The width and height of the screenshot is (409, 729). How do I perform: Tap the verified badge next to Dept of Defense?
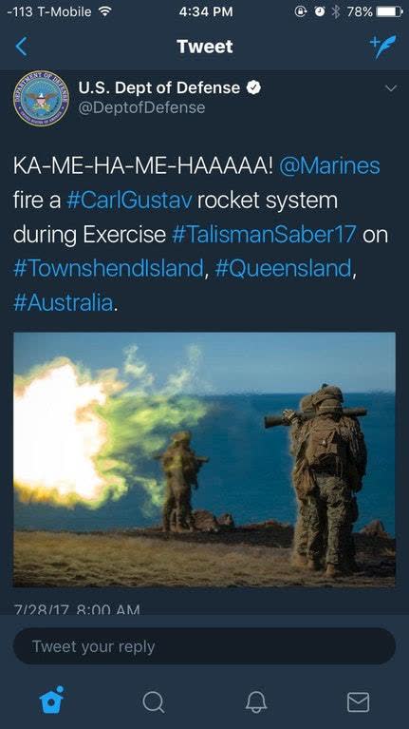coord(253,87)
